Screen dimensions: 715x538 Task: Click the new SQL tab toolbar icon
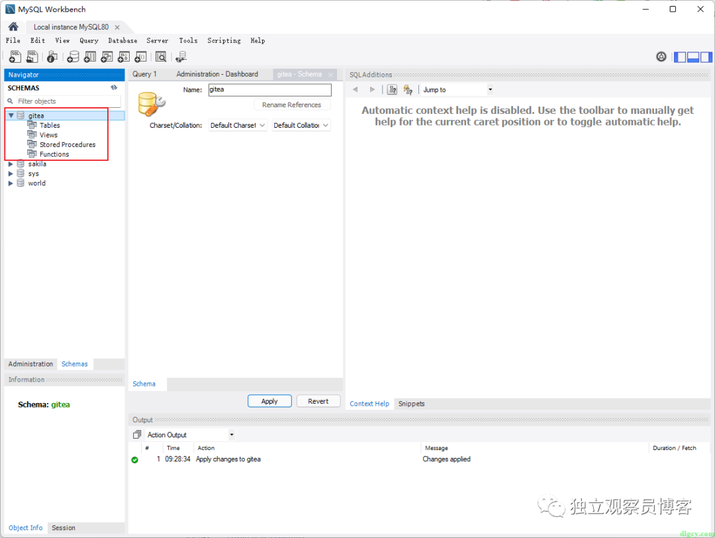tap(15, 56)
